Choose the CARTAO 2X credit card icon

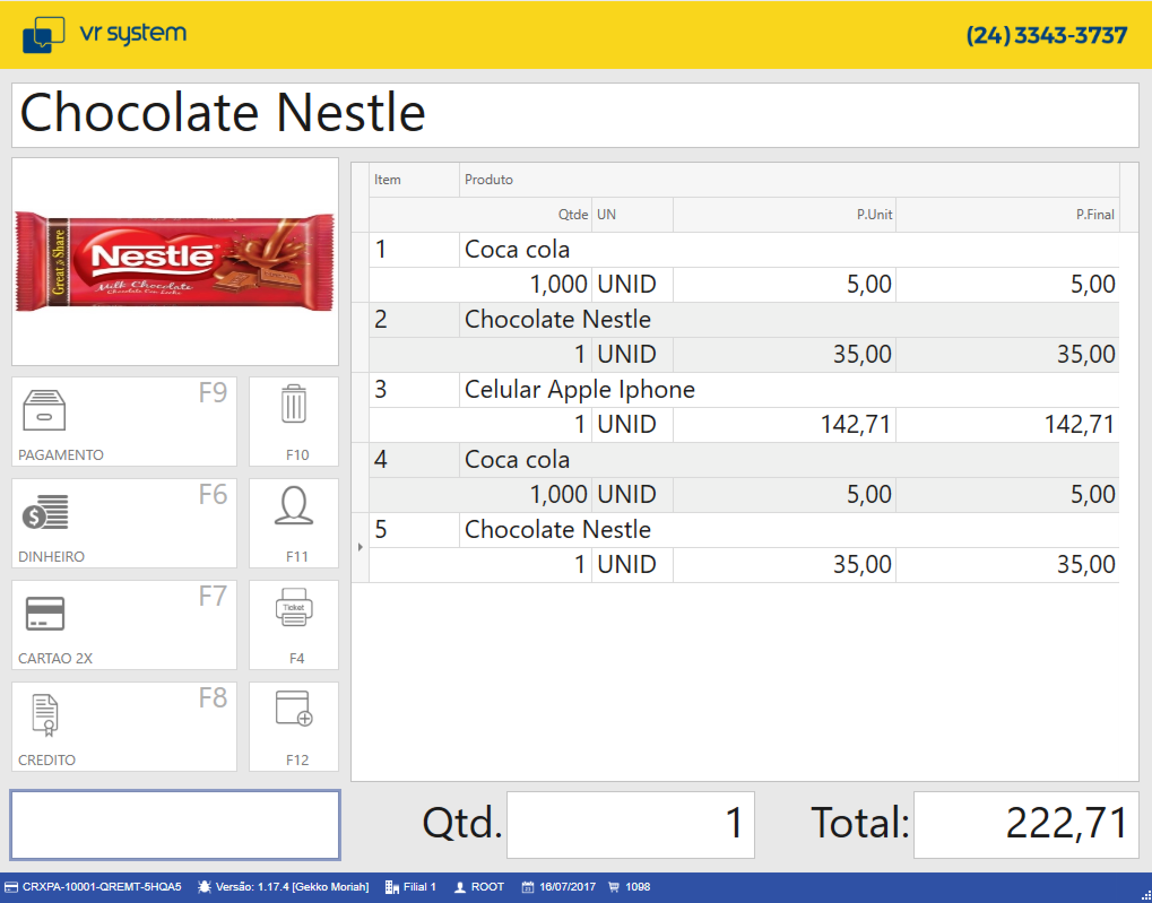click(x=45, y=613)
